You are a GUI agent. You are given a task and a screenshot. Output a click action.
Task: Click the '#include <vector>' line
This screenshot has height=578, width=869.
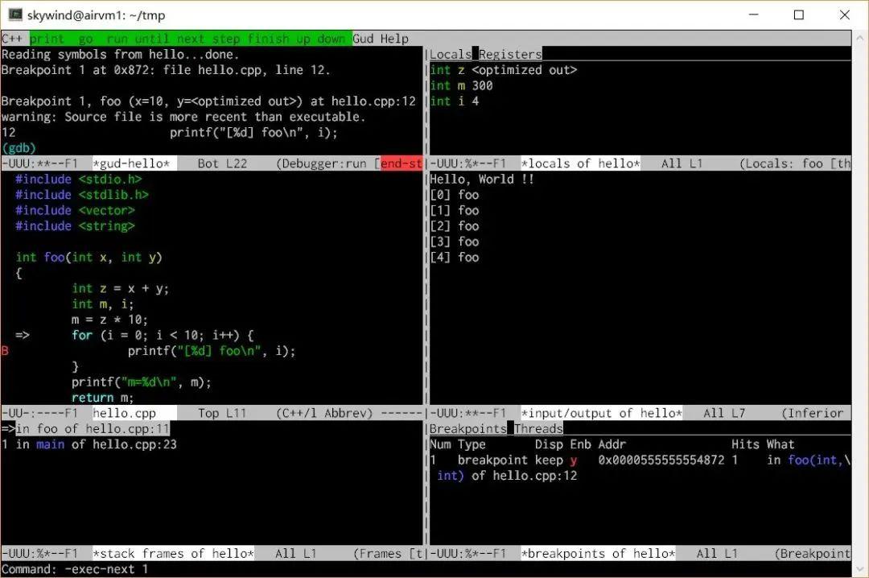75,210
